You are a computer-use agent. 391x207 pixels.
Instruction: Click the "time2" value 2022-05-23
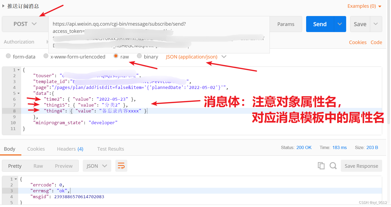112,99
